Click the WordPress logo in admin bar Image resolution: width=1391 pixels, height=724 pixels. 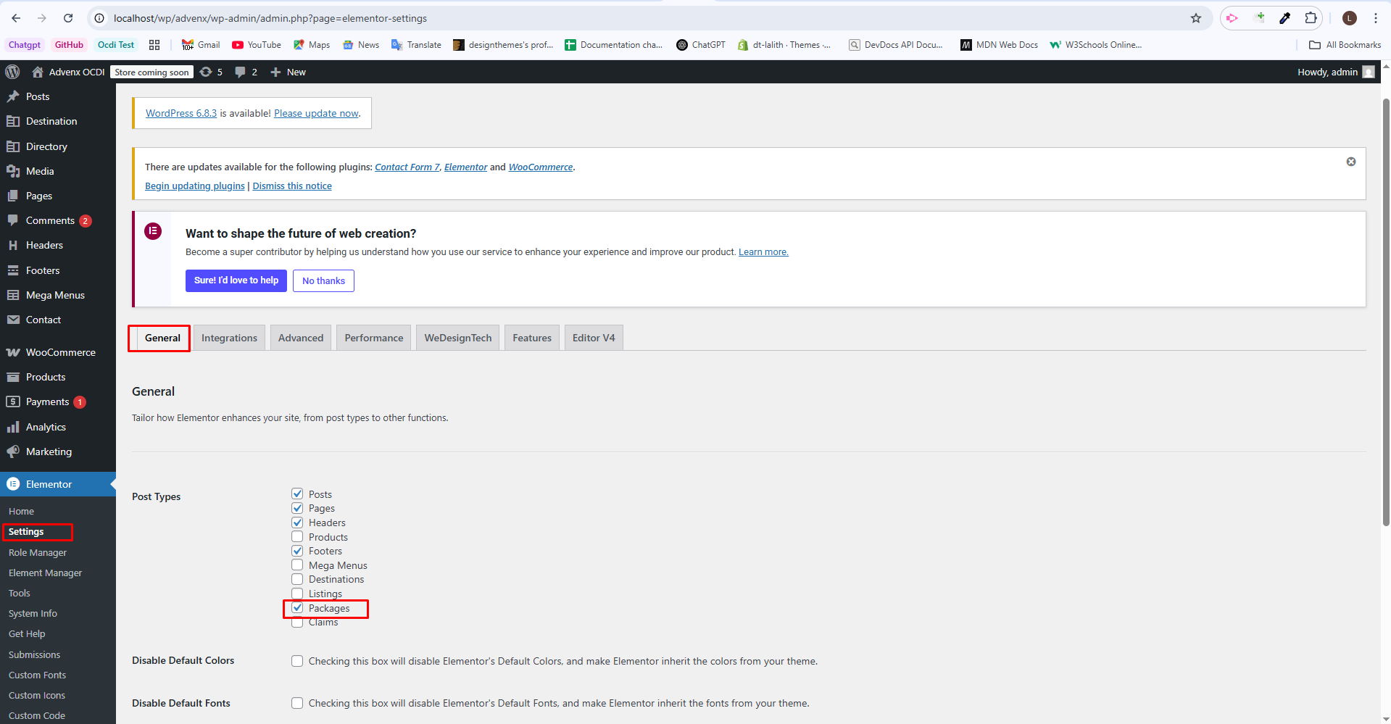[x=12, y=72]
